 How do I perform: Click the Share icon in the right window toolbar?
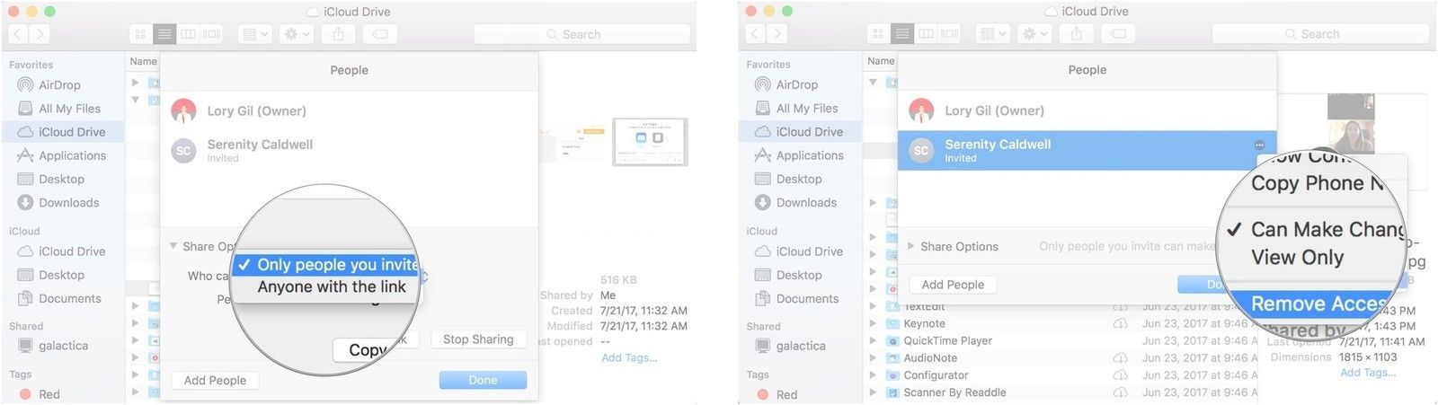pyautogui.click(x=1076, y=34)
